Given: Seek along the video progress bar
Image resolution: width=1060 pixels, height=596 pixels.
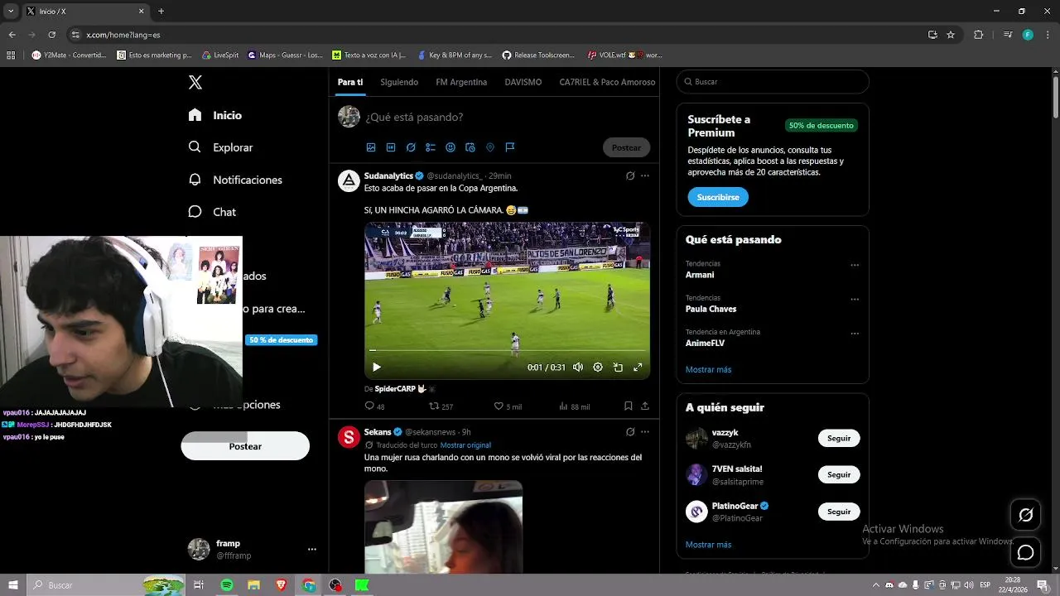Looking at the screenshot, I should pyautogui.click(x=507, y=351).
